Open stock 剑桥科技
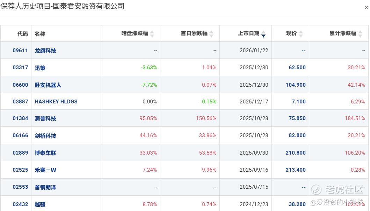The image size is (370, 211). coord(45,136)
